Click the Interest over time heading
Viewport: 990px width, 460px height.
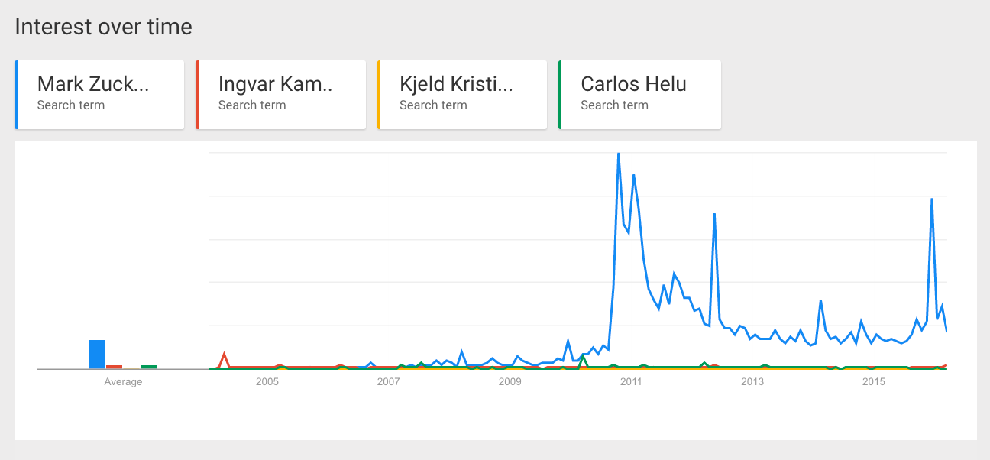pyautogui.click(x=104, y=28)
